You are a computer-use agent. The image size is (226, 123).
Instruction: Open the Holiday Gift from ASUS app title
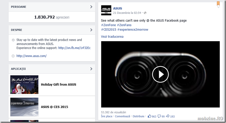[x=58, y=84]
